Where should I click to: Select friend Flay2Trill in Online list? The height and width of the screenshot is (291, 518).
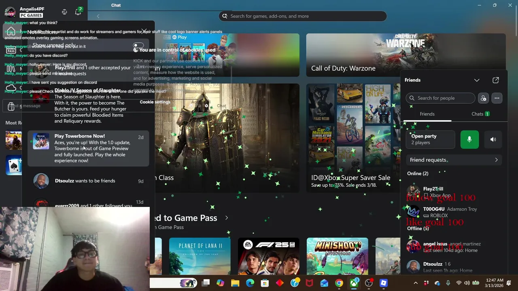point(453,192)
